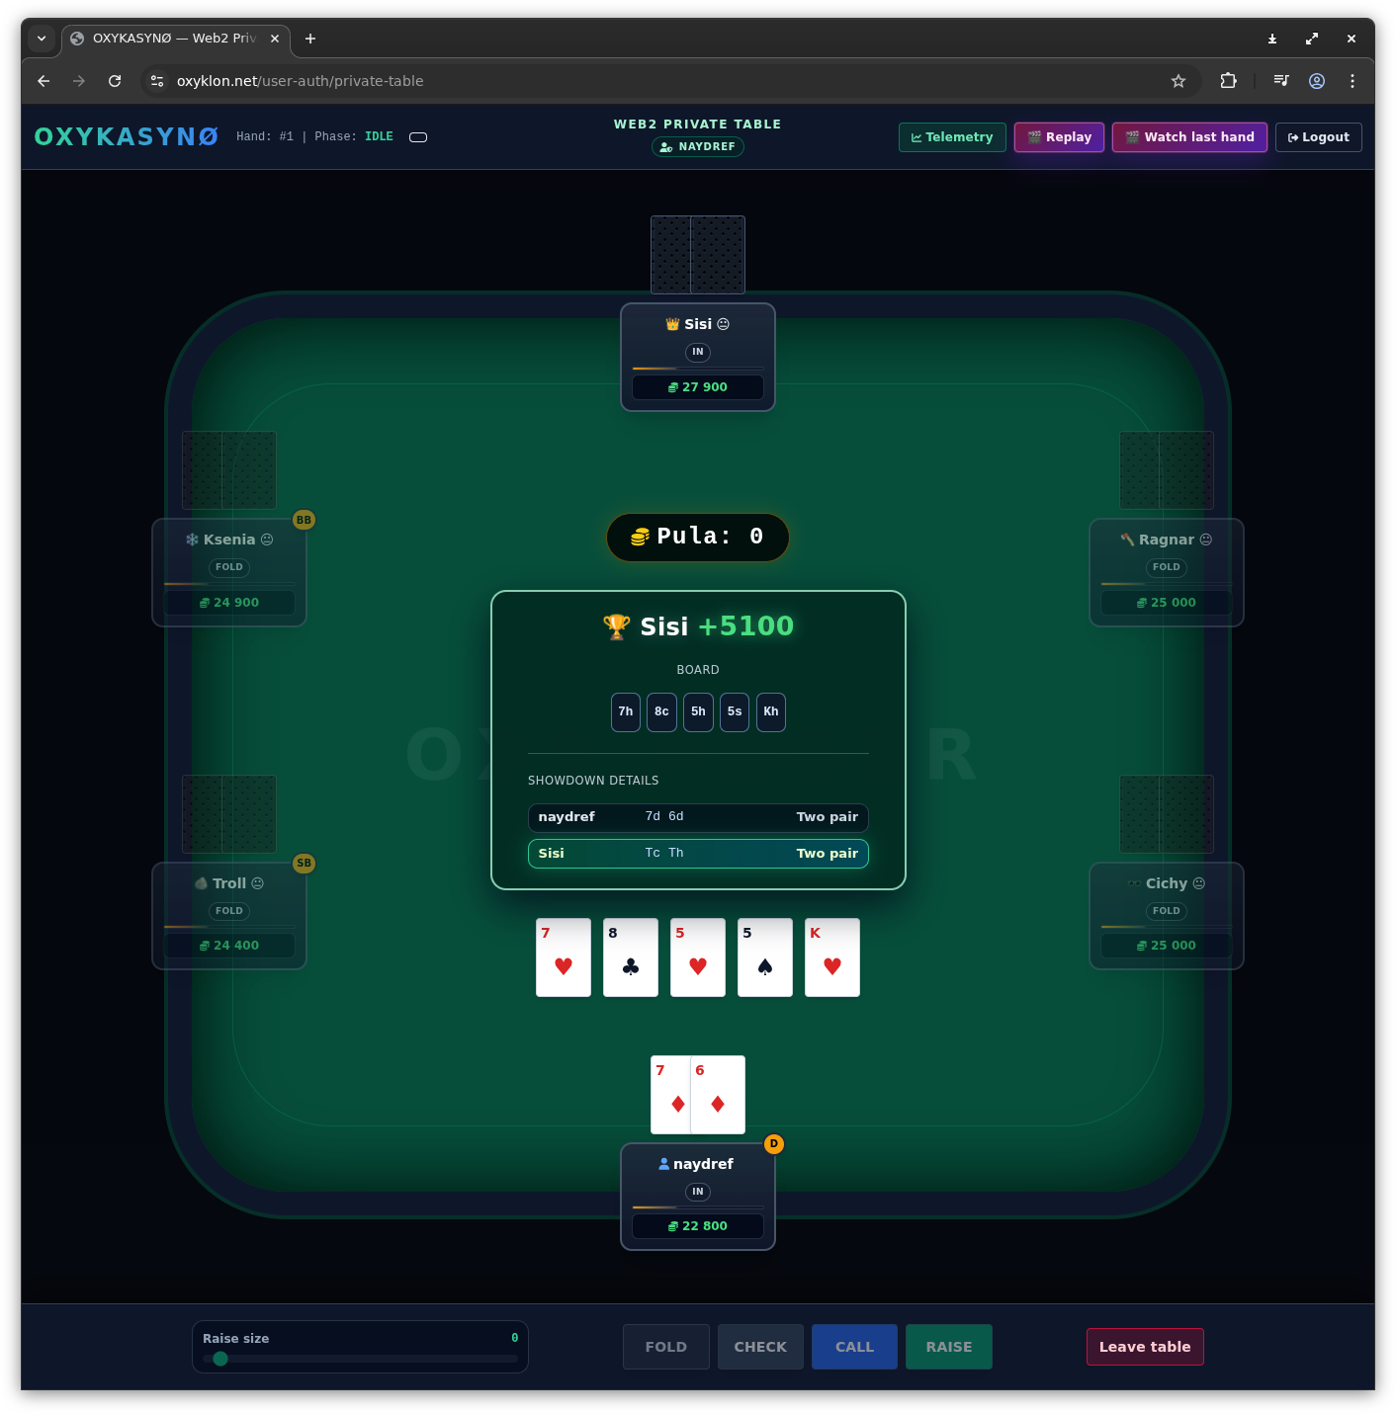Click the emote icon beside Ksenia's name
The height and width of the screenshot is (1414, 1396).
[x=267, y=540]
